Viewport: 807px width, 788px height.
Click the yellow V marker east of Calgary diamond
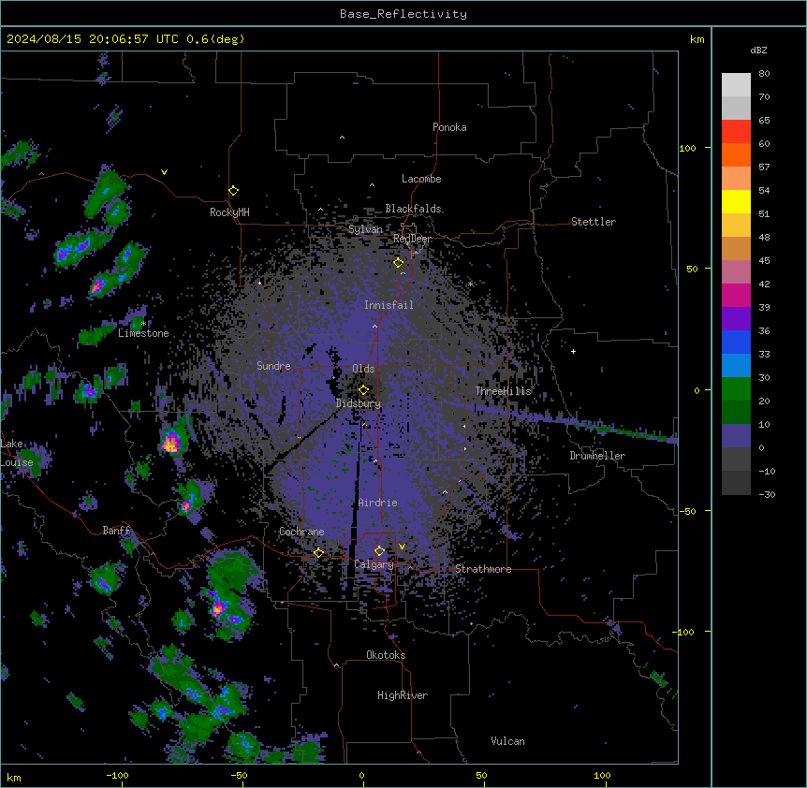click(x=402, y=547)
